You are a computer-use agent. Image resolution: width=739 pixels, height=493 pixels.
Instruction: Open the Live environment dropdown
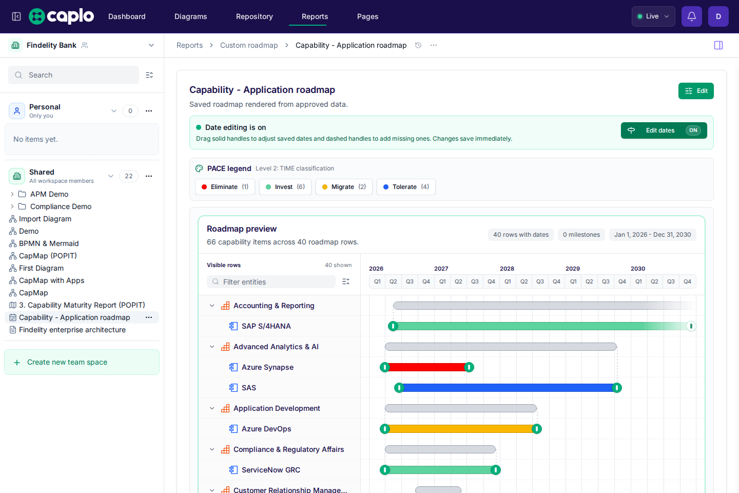[653, 16]
